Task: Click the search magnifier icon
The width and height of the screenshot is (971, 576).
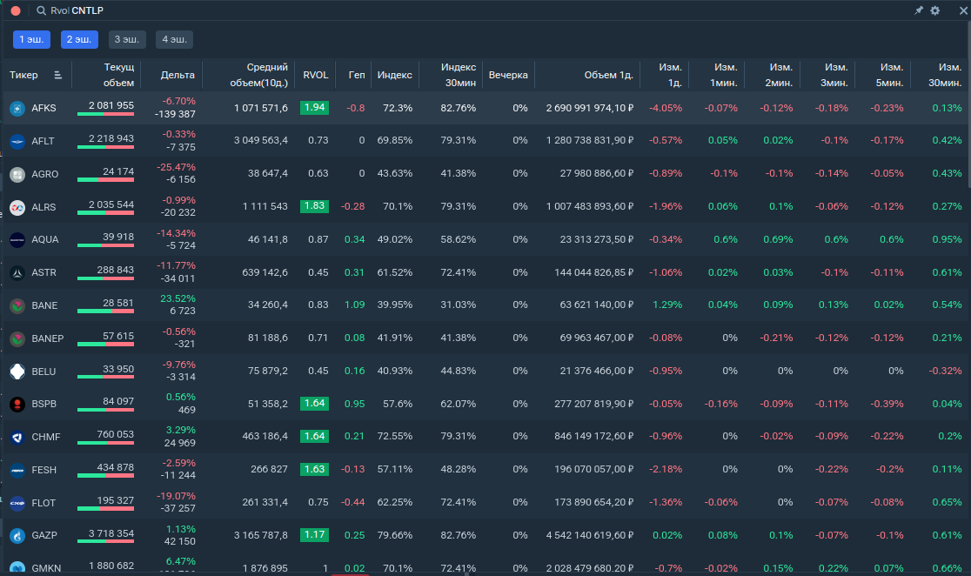Action: [x=41, y=10]
